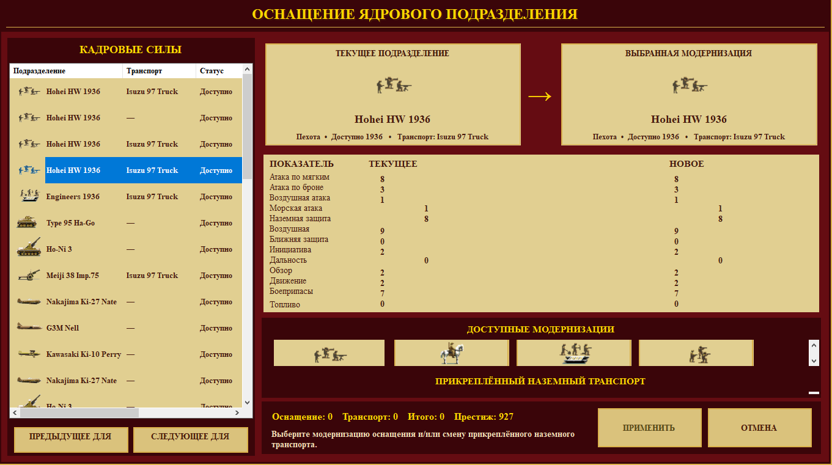Click the selected upgrade infantry icon
The image size is (832, 465).
pos(690,86)
